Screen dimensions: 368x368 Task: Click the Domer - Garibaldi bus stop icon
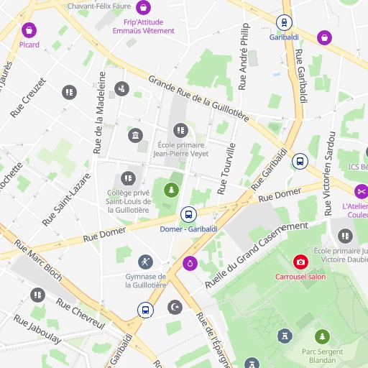188,214
